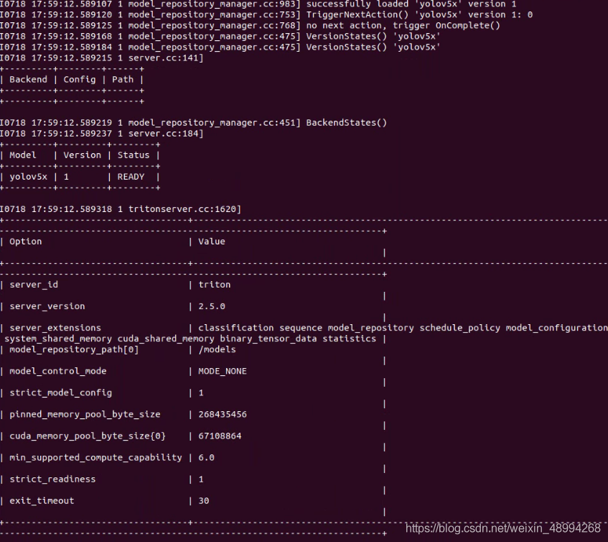Click the tritonserver.cc:1620 log line
The image size is (608, 542).
[x=121, y=209]
